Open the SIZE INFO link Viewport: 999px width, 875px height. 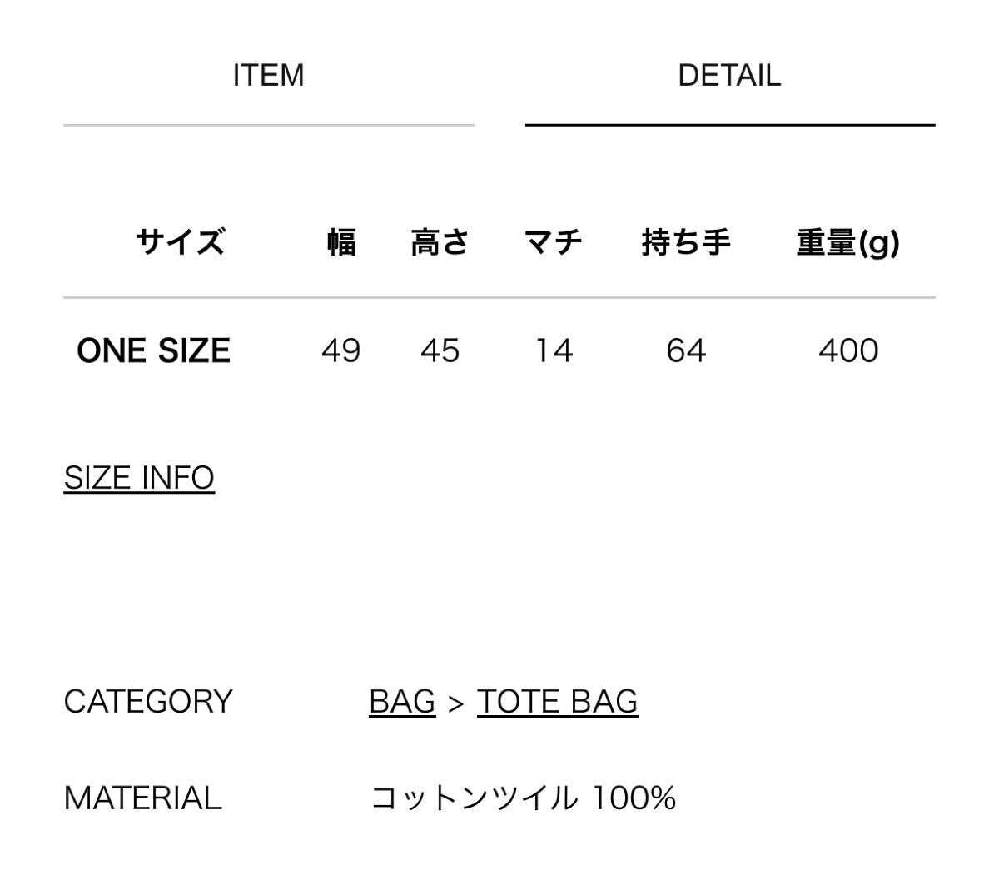(x=139, y=478)
